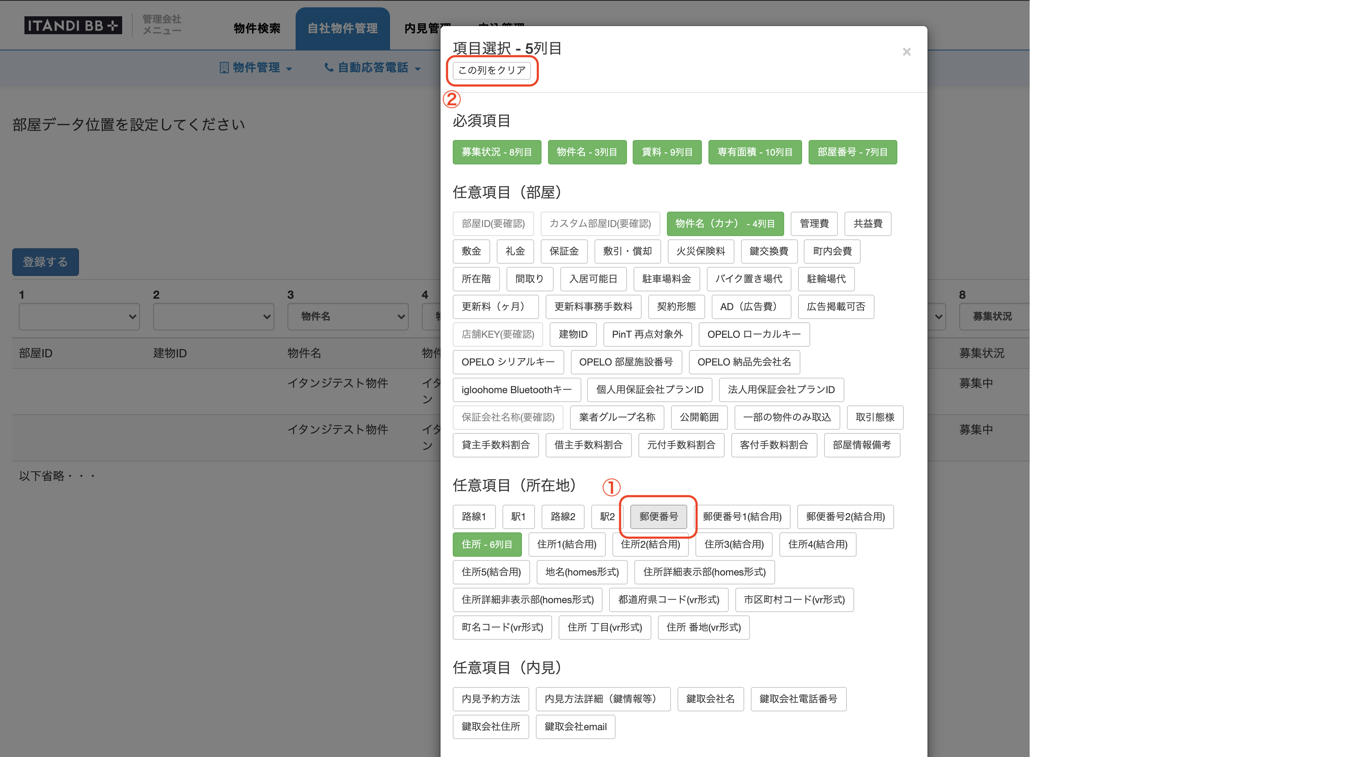Image resolution: width=1368 pixels, height=757 pixels.
Task: Choose the 入居可能日 item
Action: [593, 279]
